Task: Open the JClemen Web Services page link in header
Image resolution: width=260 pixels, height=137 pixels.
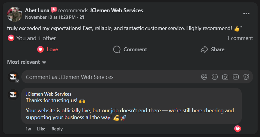Action: pos(116,10)
